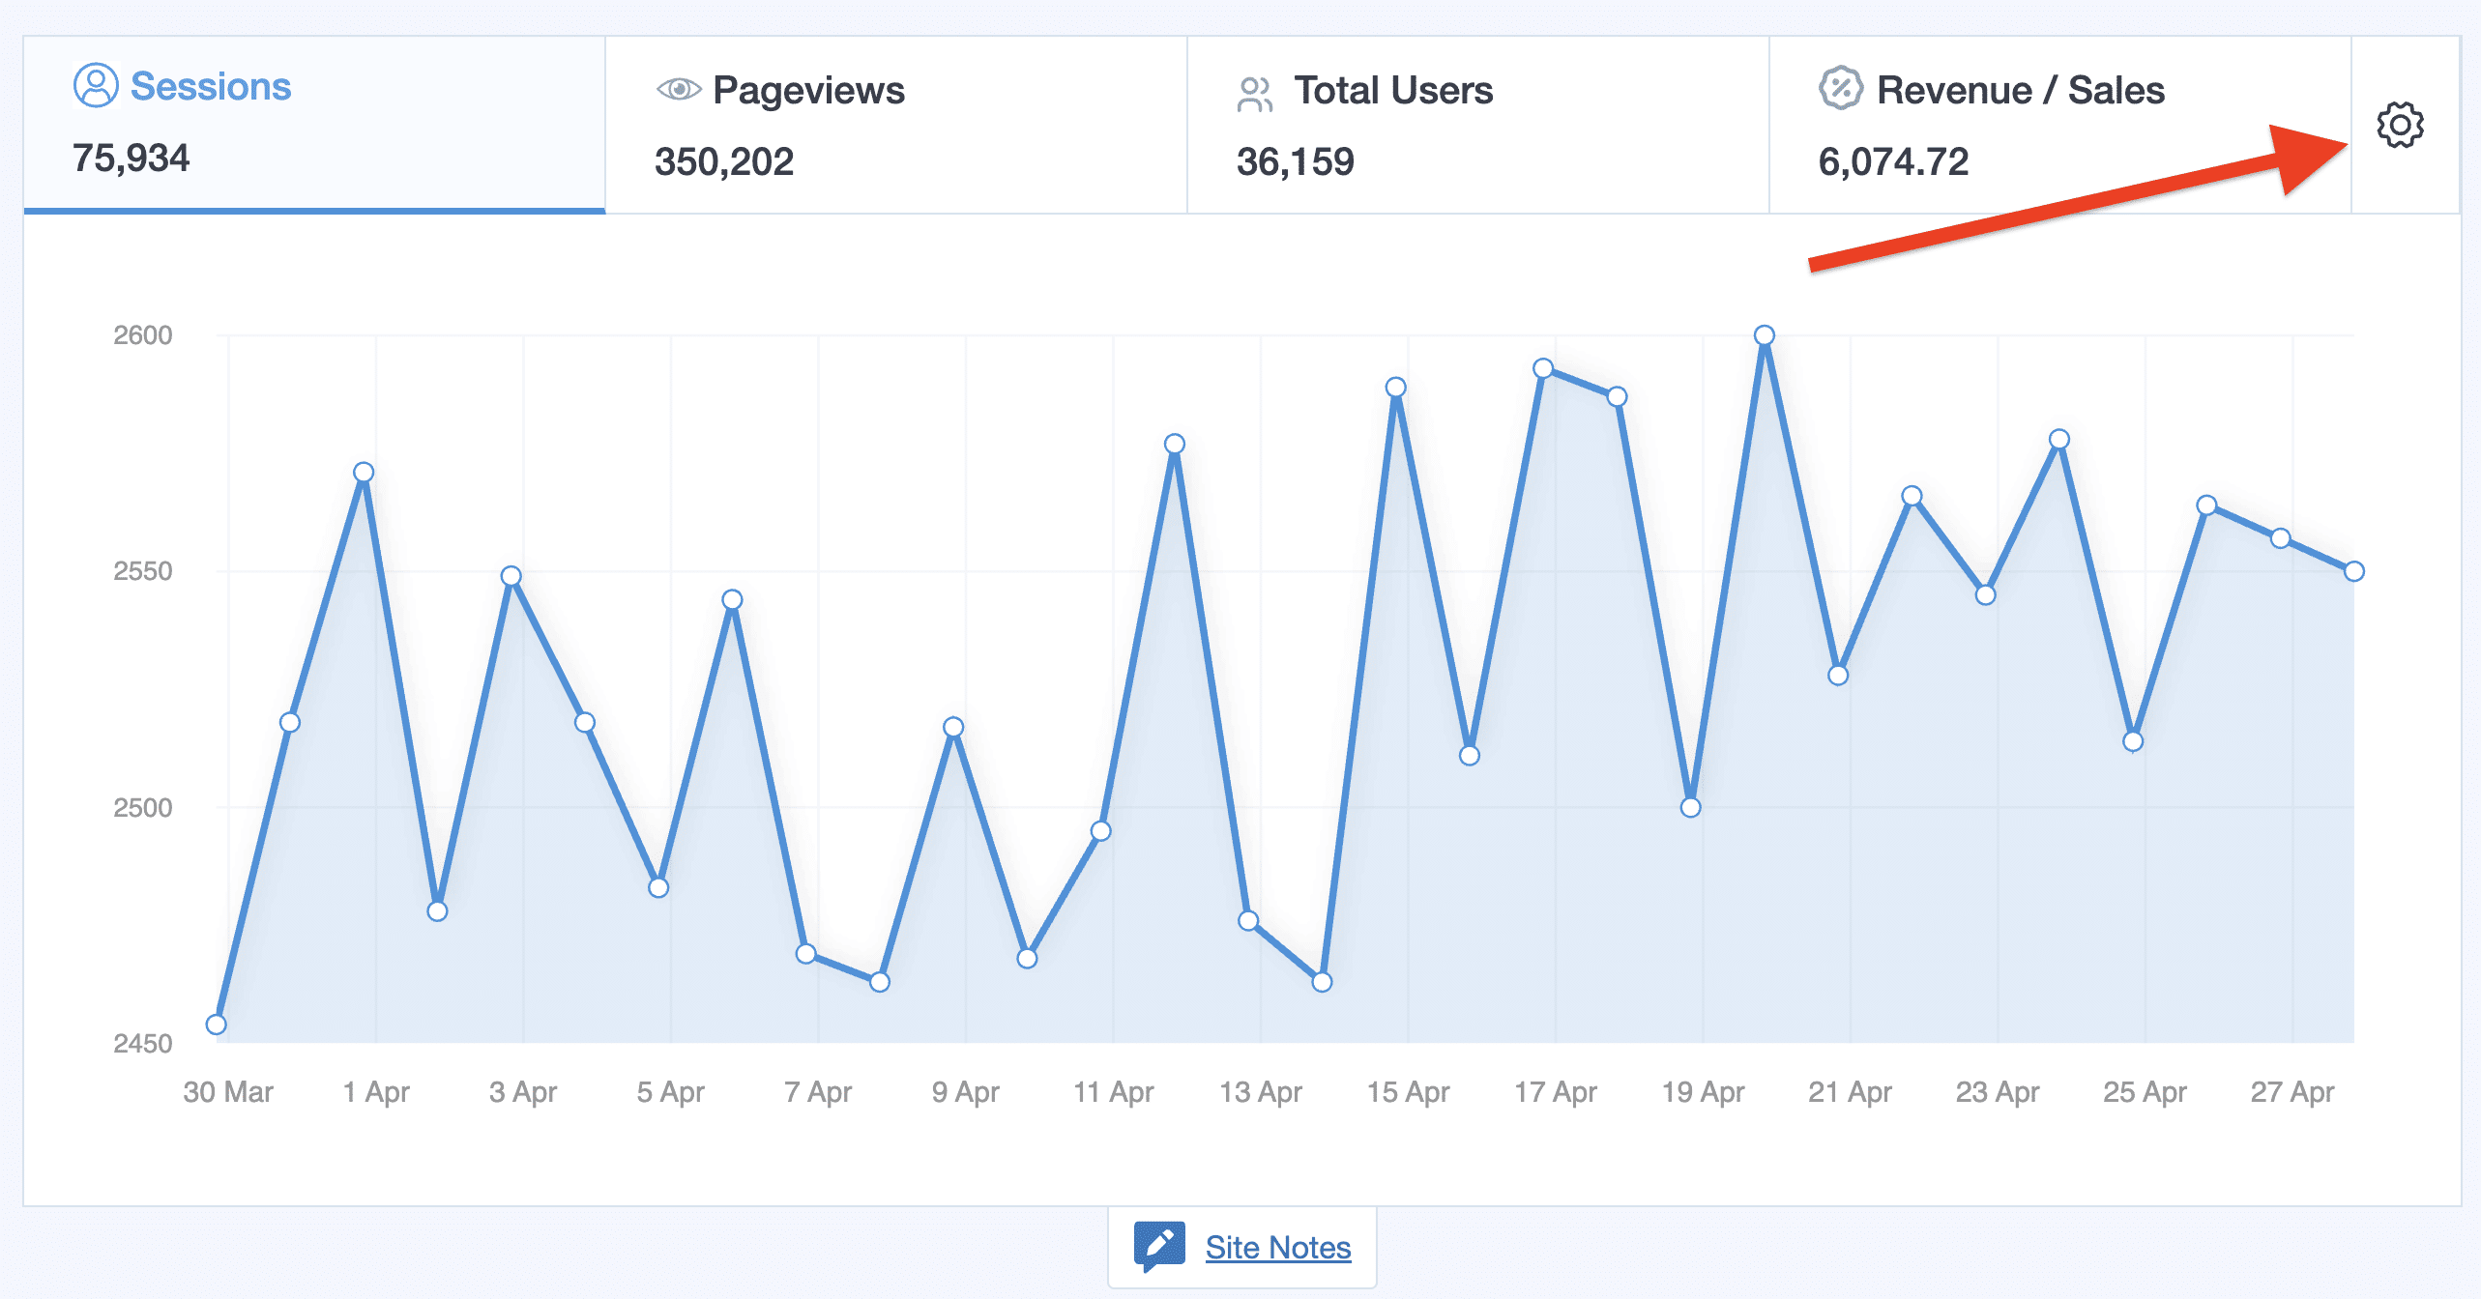The width and height of the screenshot is (2481, 1299).
Task: Click the 15 Apr x-axis label
Action: [1408, 1092]
